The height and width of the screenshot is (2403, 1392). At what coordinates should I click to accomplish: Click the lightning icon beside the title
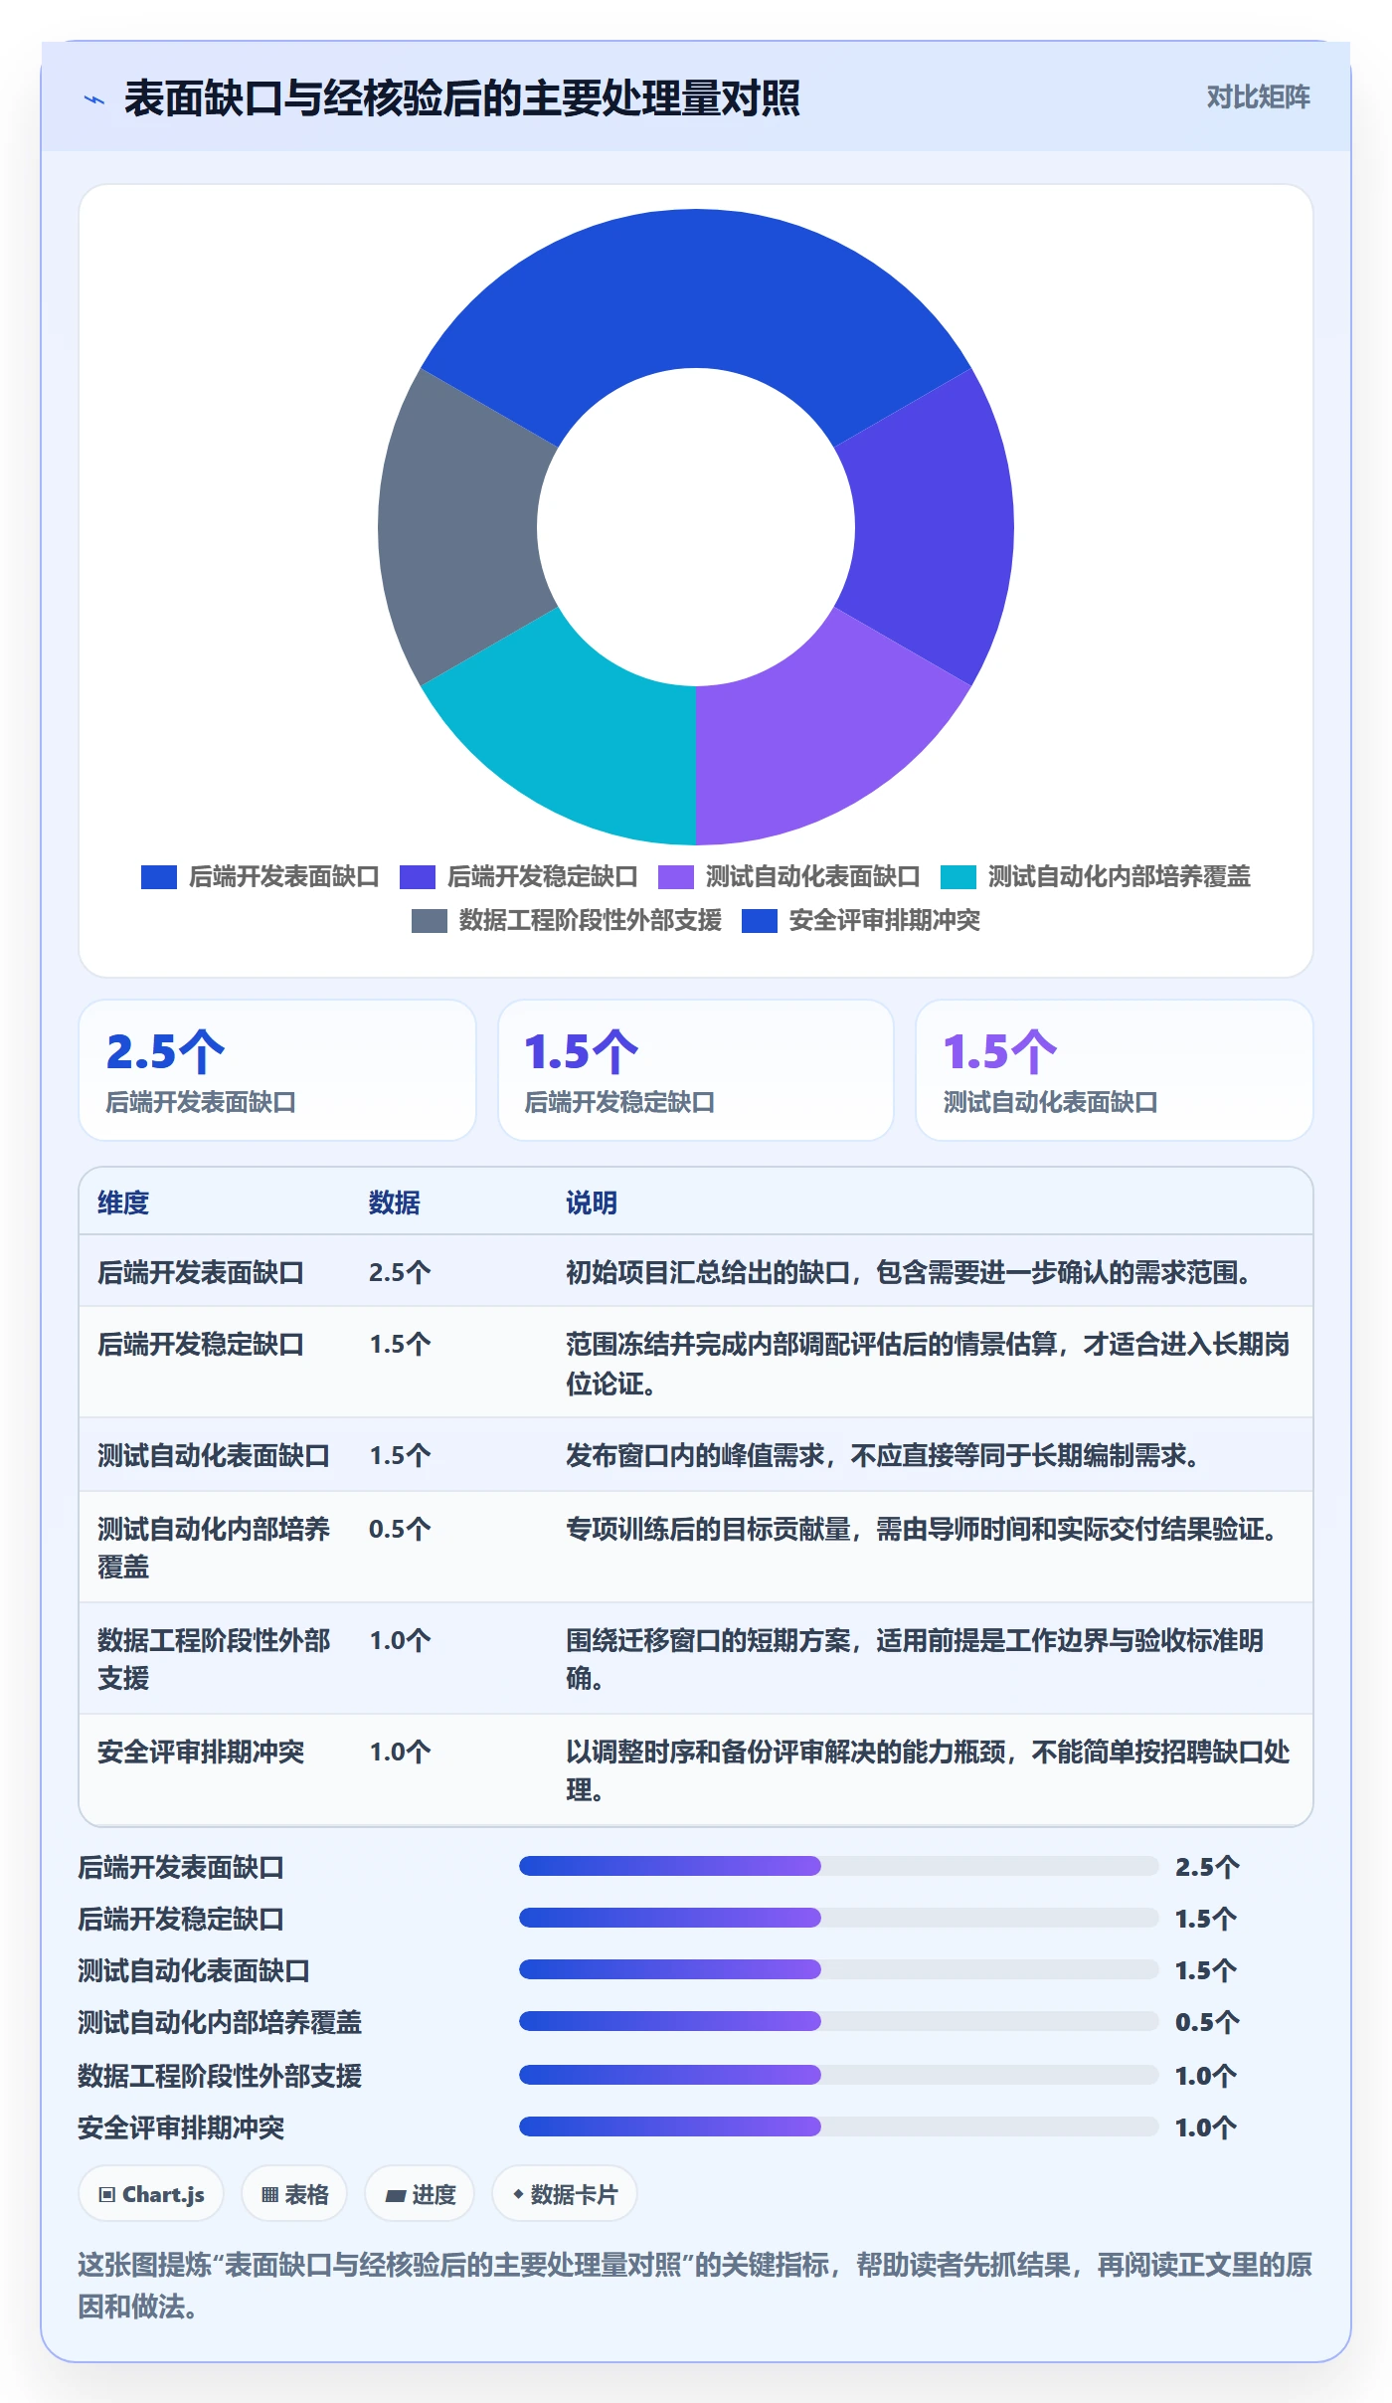tap(94, 99)
